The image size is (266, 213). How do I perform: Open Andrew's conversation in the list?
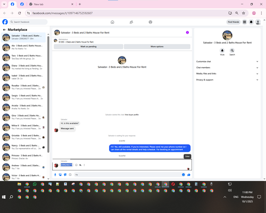coord(23,167)
